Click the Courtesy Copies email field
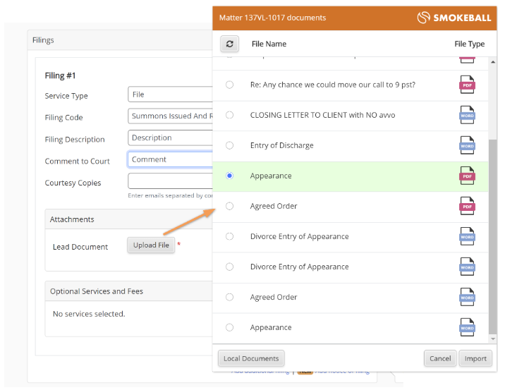Image resolution: width=505 pixels, height=390 pixels. [x=171, y=181]
